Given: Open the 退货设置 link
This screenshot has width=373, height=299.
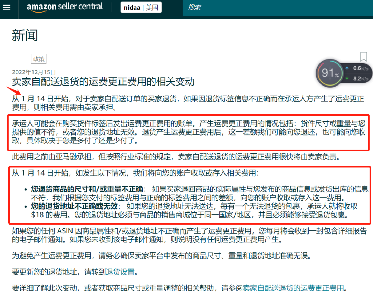Looking at the screenshot, I should pyautogui.click(x=120, y=272).
